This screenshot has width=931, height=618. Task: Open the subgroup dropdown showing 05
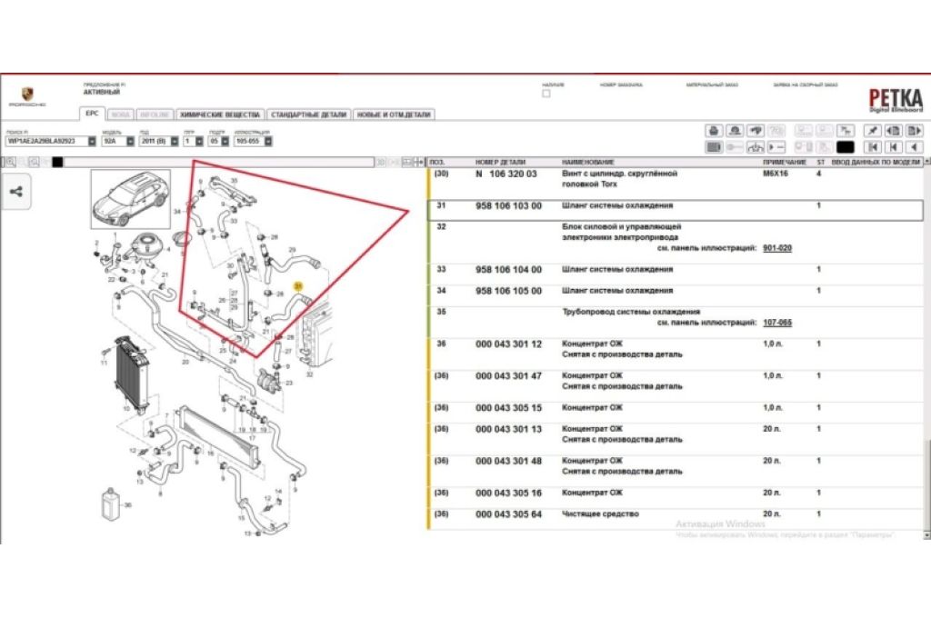225,141
